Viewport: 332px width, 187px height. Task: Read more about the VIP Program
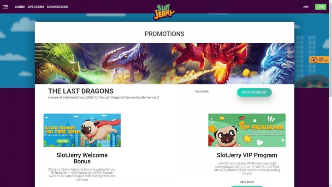[247, 182]
